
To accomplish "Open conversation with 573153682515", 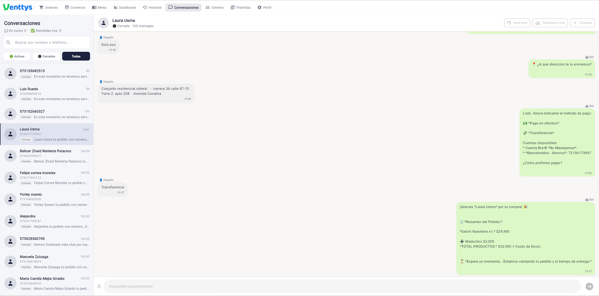I will coord(47,74).
